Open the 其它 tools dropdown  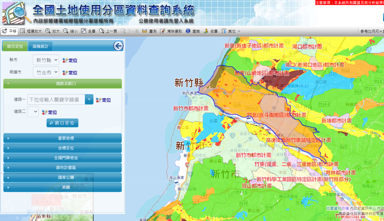tap(231, 31)
